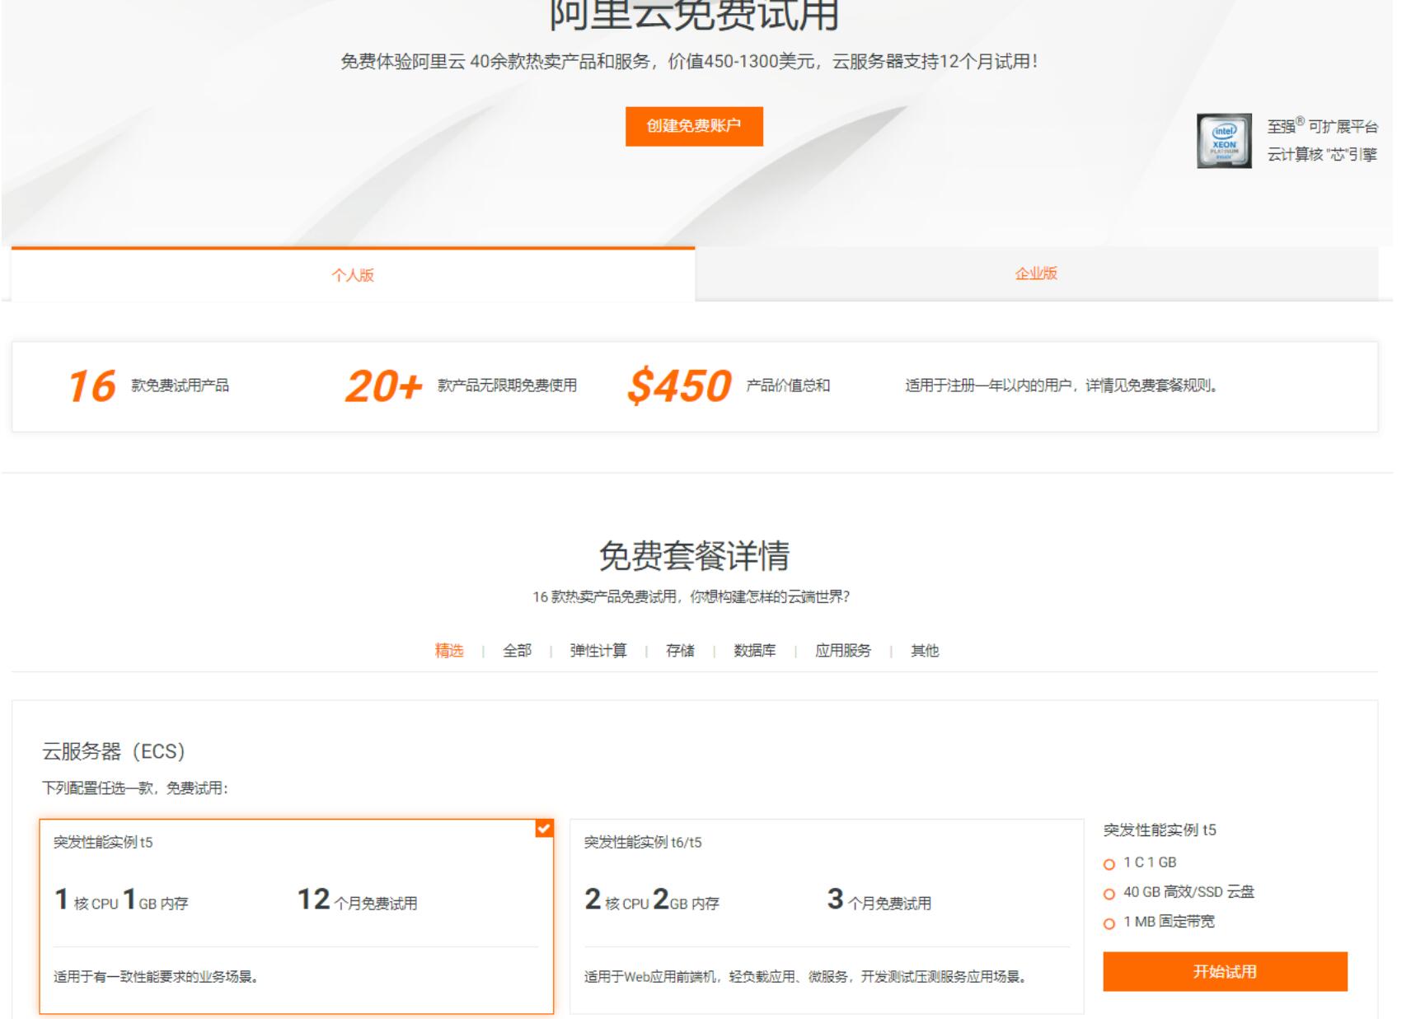The image size is (1411, 1019).
Task: Click the 免费套餐详情 heading
Action: (694, 556)
